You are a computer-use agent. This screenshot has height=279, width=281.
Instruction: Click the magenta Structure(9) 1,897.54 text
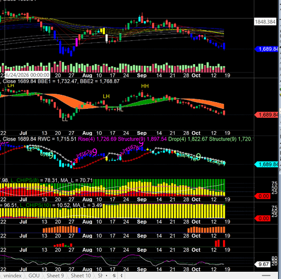tap(142, 139)
